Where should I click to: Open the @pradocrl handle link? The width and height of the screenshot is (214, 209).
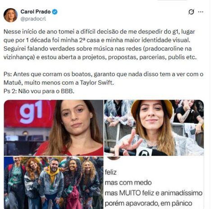pos(33,19)
